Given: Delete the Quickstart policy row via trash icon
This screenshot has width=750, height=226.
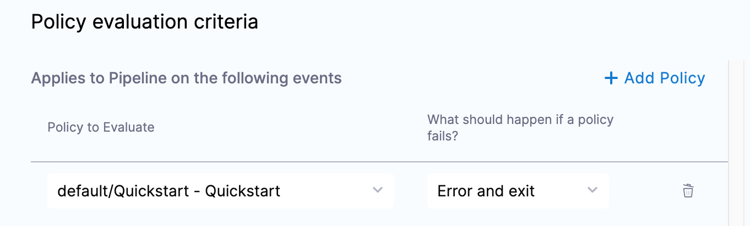Looking at the screenshot, I should (688, 191).
